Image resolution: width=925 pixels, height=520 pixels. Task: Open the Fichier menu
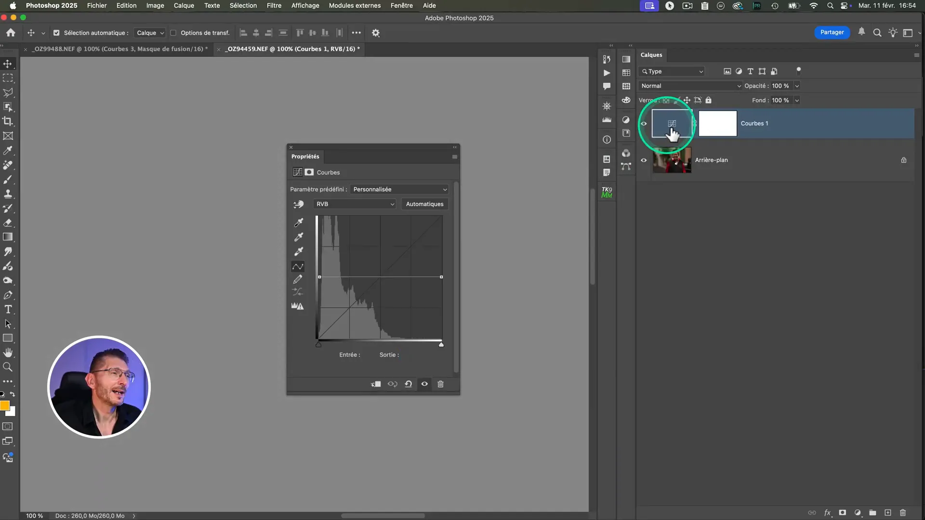(x=97, y=5)
